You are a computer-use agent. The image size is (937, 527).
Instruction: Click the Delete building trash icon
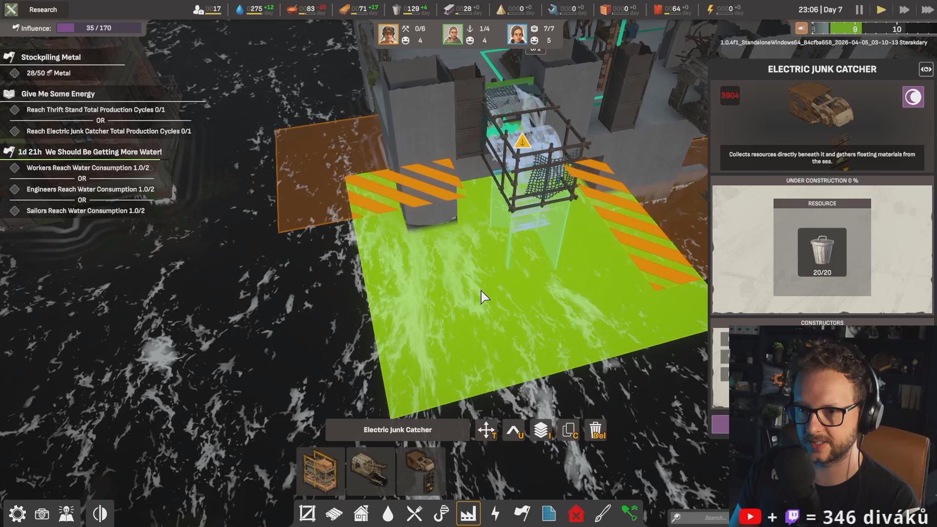596,430
